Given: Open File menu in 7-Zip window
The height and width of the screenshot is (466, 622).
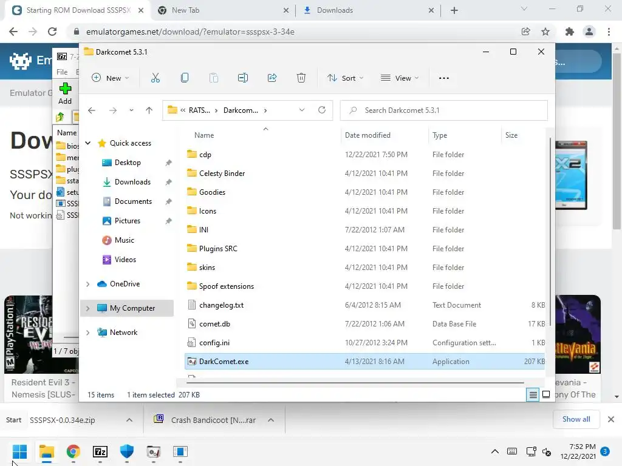Looking at the screenshot, I should (62, 72).
